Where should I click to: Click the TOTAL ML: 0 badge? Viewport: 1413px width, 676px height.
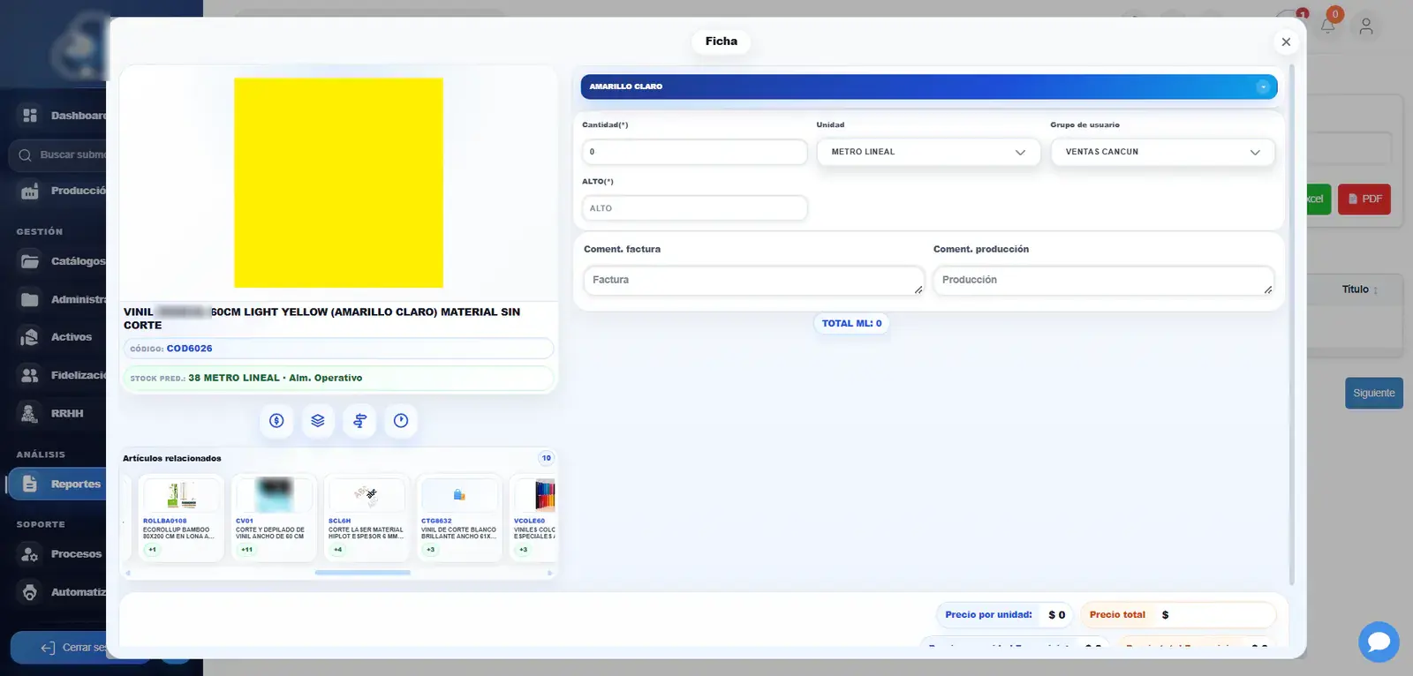tap(851, 324)
